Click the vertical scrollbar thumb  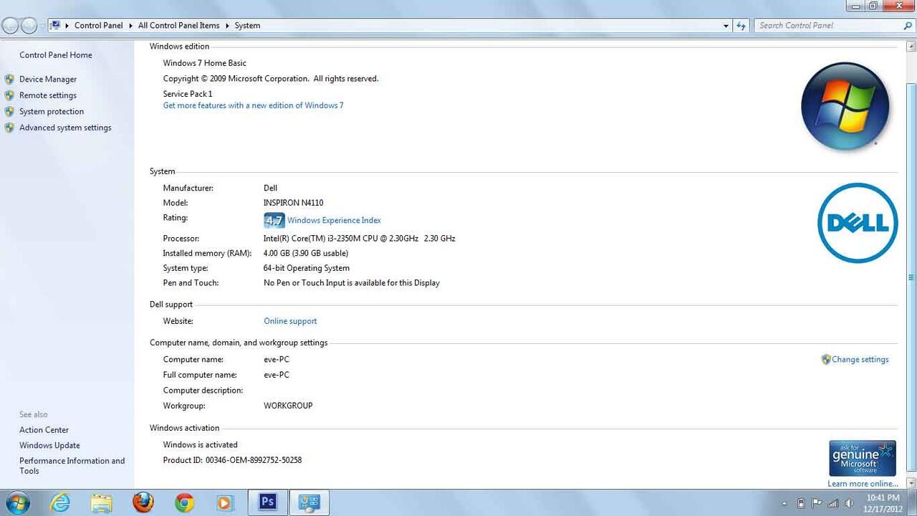911,277
